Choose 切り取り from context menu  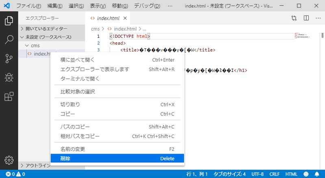click(x=117, y=104)
